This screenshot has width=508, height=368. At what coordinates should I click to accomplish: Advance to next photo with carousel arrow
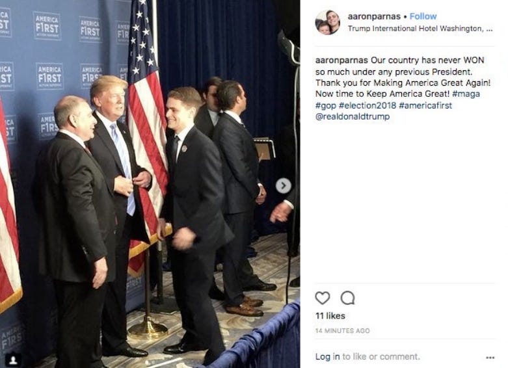click(x=283, y=185)
